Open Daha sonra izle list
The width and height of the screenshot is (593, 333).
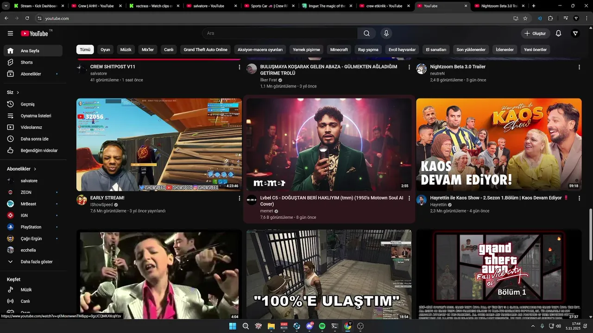pos(32,139)
